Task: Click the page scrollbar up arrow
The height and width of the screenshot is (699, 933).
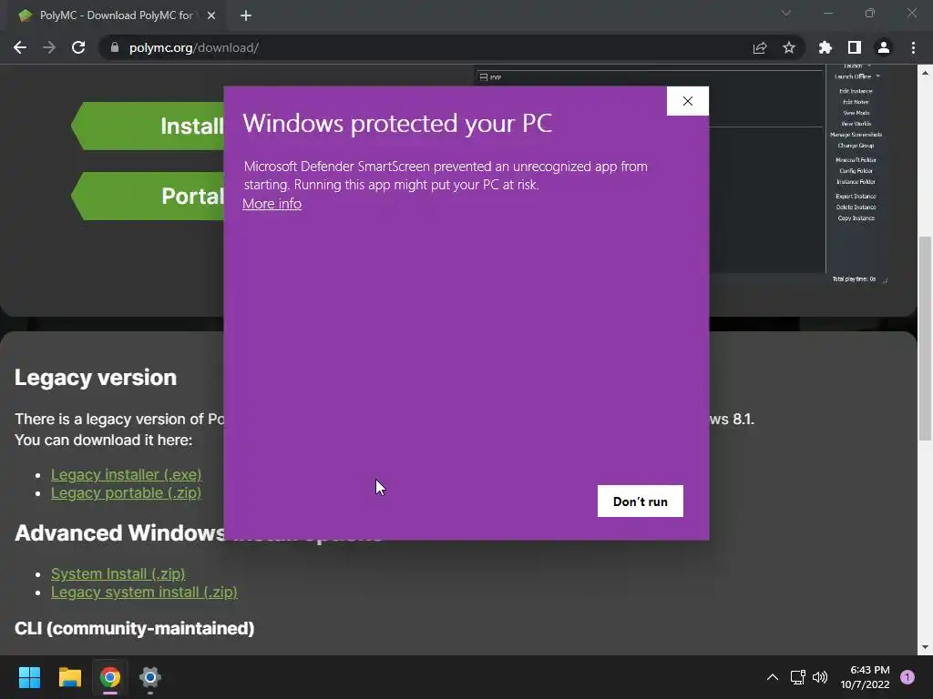Action: pos(925,73)
